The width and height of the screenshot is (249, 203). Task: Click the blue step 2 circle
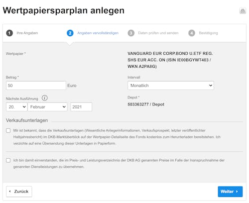coord(70,33)
